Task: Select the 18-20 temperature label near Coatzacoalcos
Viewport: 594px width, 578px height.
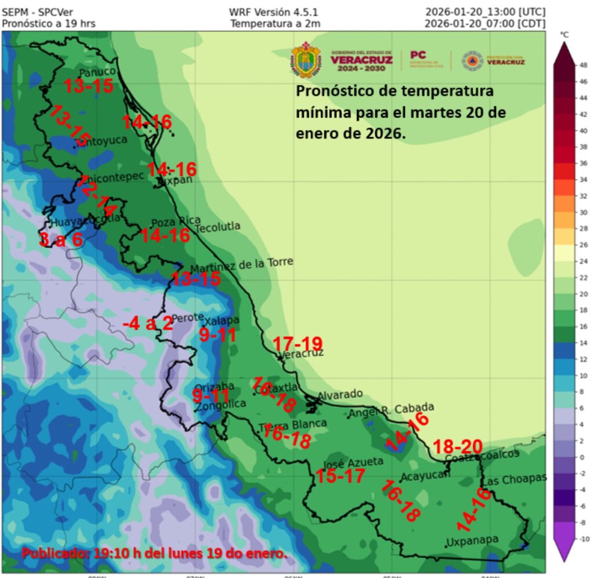Action: click(x=458, y=446)
